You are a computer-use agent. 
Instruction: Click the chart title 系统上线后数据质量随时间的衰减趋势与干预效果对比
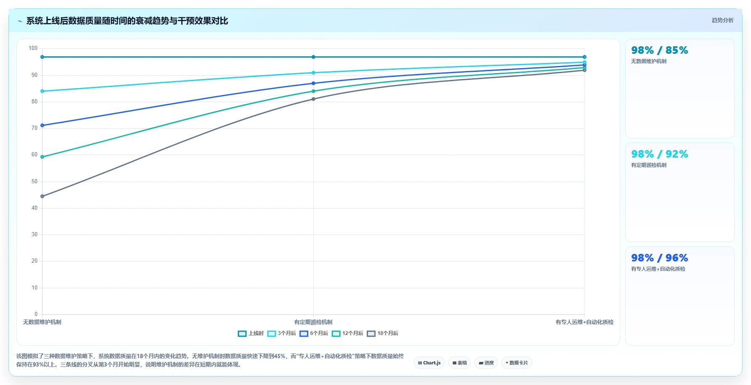pyautogui.click(x=127, y=21)
